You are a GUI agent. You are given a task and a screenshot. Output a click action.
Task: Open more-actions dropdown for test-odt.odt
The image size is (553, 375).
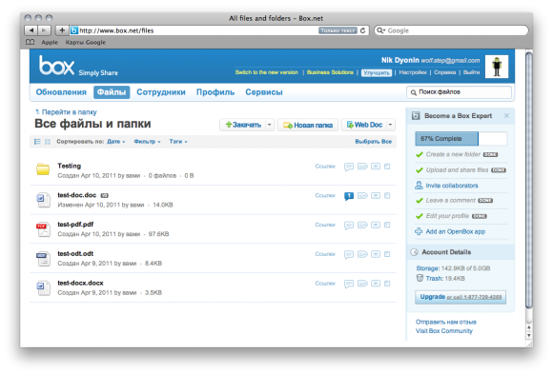pyautogui.click(x=376, y=254)
